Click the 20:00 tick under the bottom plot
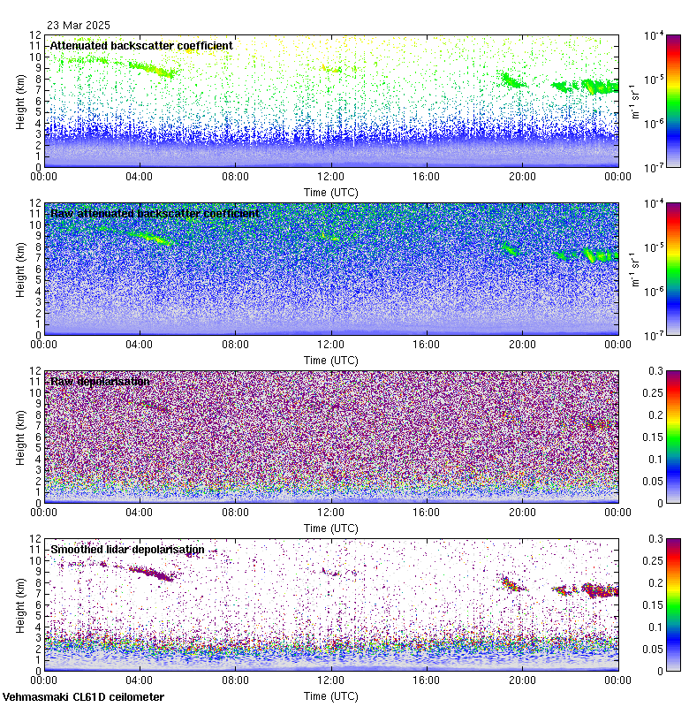The height and width of the screenshot is (707, 689). pos(522,680)
